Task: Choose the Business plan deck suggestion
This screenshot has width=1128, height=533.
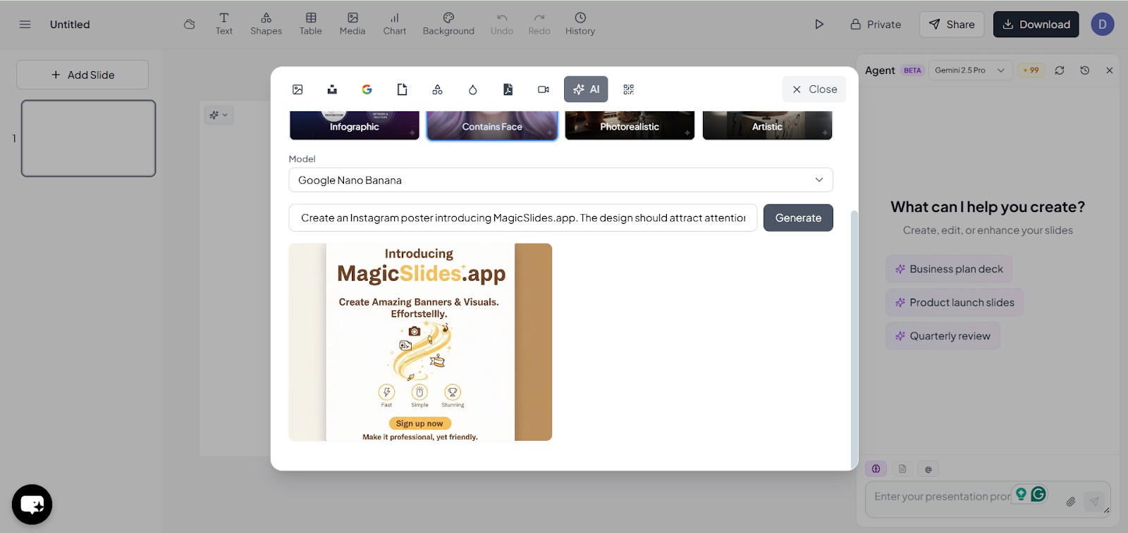Action: tap(949, 269)
